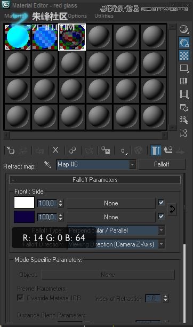
Task: Click Show Map in Viewport icon
Action: [x=139, y=150]
